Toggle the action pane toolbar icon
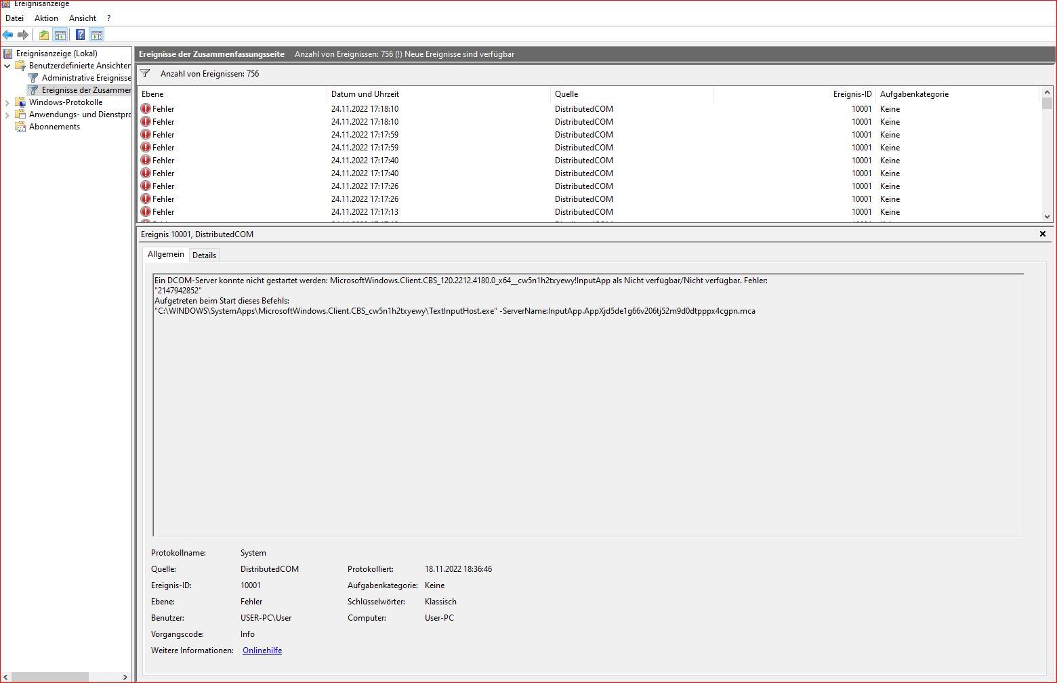The height and width of the screenshot is (683, 1057). (97, 35)
